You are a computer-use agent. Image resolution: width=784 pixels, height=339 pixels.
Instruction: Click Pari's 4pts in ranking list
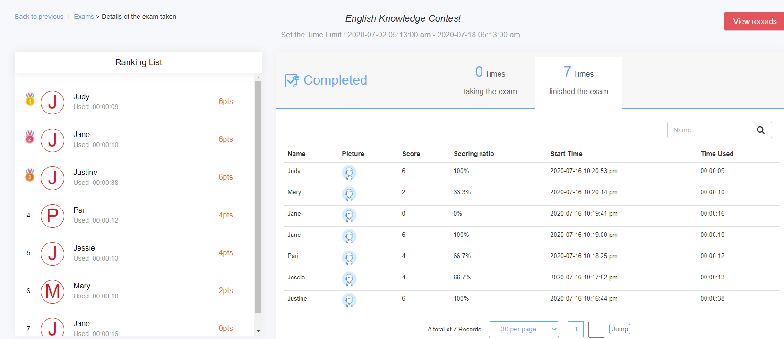point(225,215)
